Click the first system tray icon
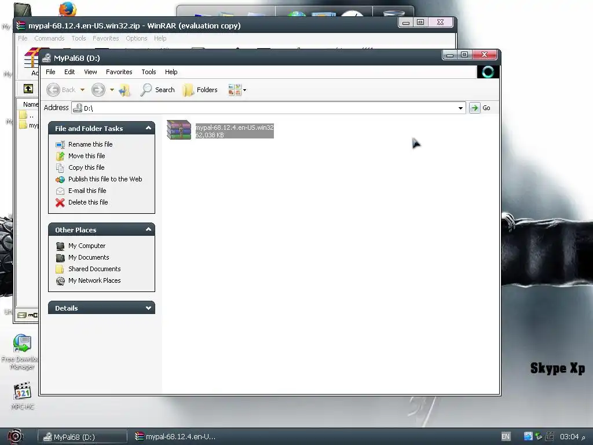Screen dimensions: 593x445 click(528, 436)
